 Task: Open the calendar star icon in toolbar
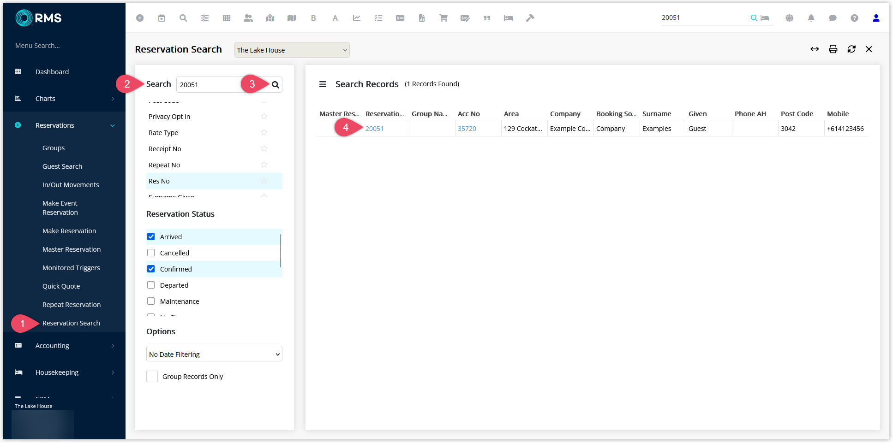(162, 18)
